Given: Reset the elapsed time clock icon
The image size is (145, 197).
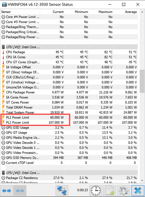Looking at the screenshot, I should (96, 191).
